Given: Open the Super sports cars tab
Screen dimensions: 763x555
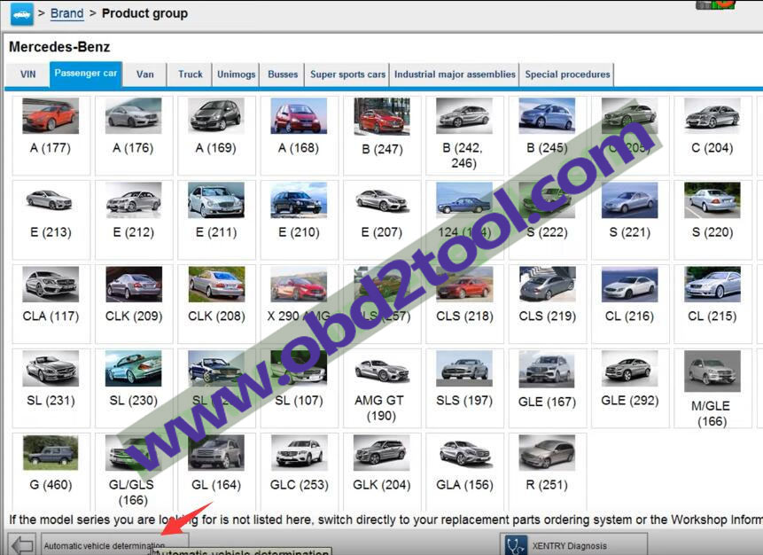Looking at the screenshot, I should pyautogui.click(x=347, y=74).
